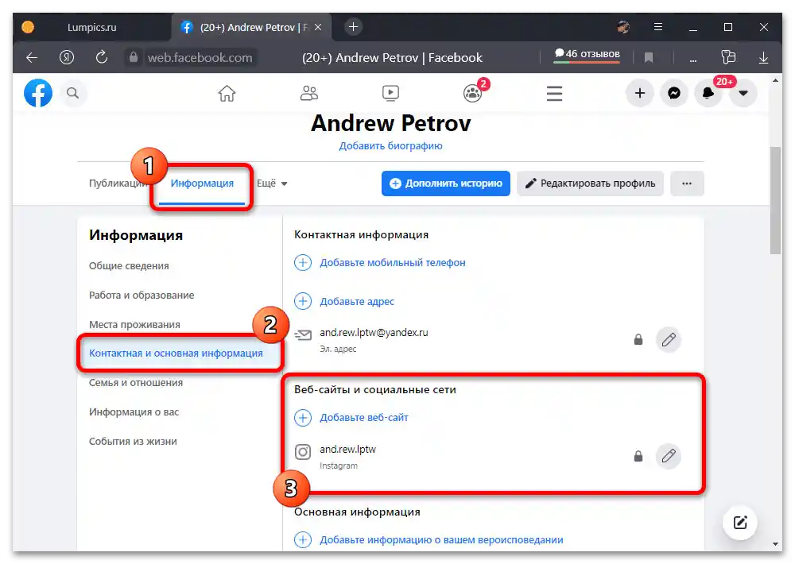Open Yandex browser settings menu

point(658,27)
